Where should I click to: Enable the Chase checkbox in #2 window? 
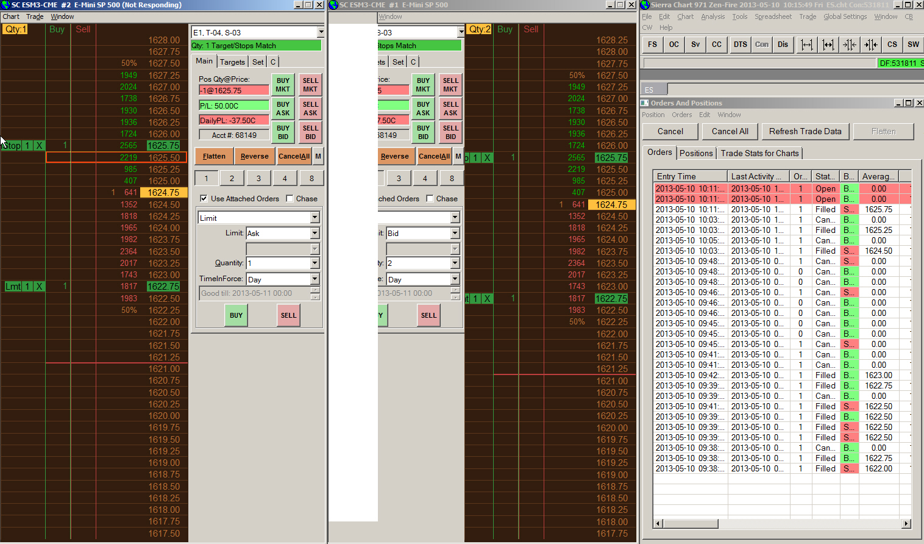coord(290,199)
